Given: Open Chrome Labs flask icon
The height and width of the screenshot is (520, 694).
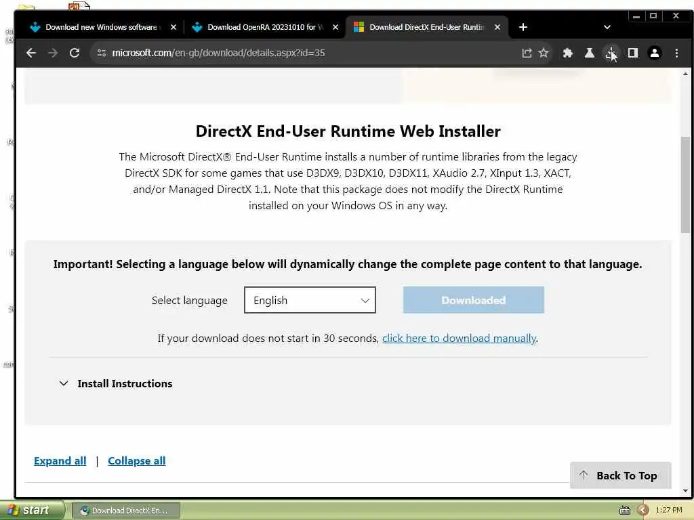Looking at the screenshot, I should (589, 53).
